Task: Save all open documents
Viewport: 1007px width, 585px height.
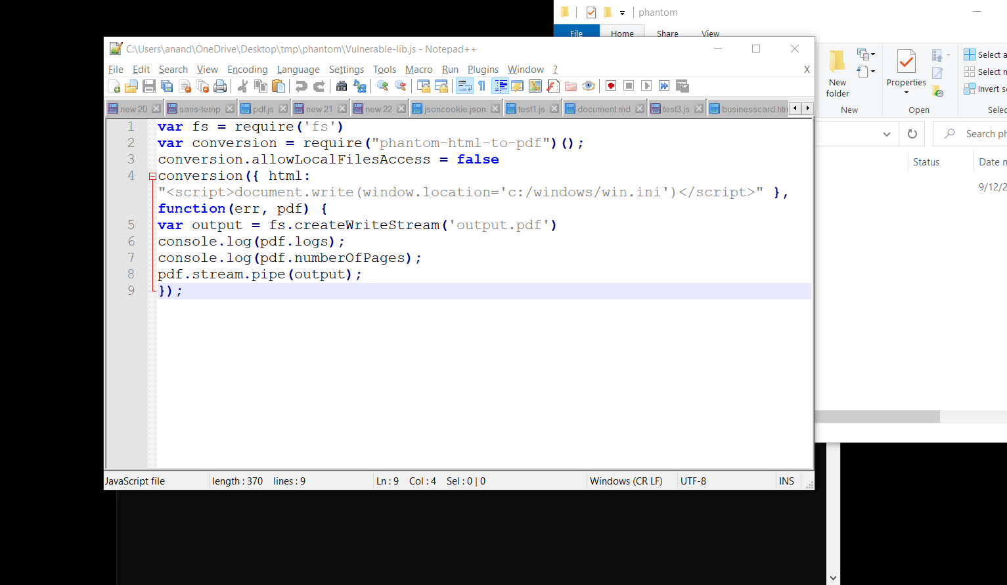Action: click(x=166, y=86)
